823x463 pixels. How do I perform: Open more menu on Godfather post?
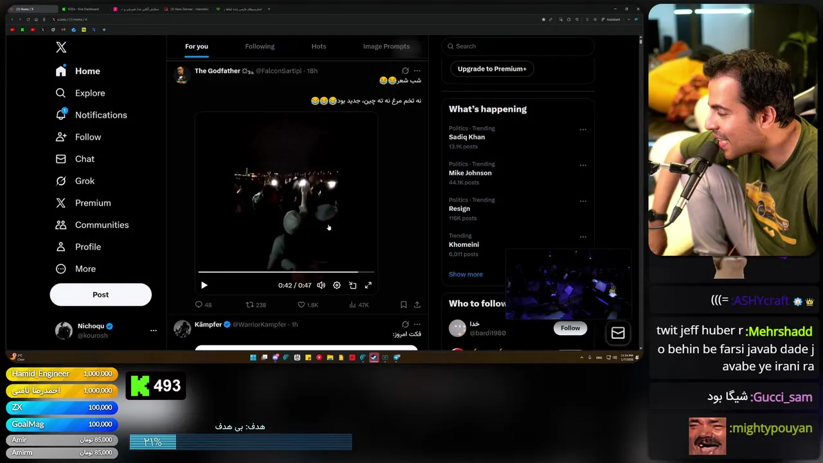417,71
